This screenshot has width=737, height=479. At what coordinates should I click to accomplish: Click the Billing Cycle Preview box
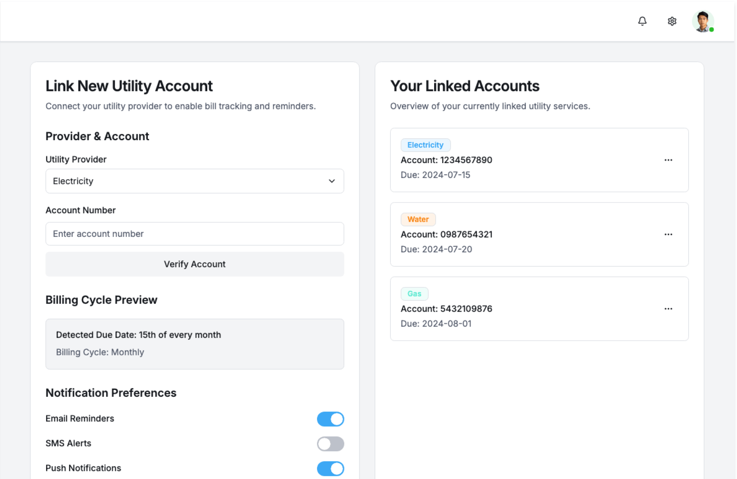coord(194,344)
